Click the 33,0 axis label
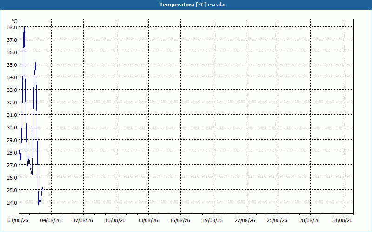Screen dimensions: 372x232 point(12,90)
